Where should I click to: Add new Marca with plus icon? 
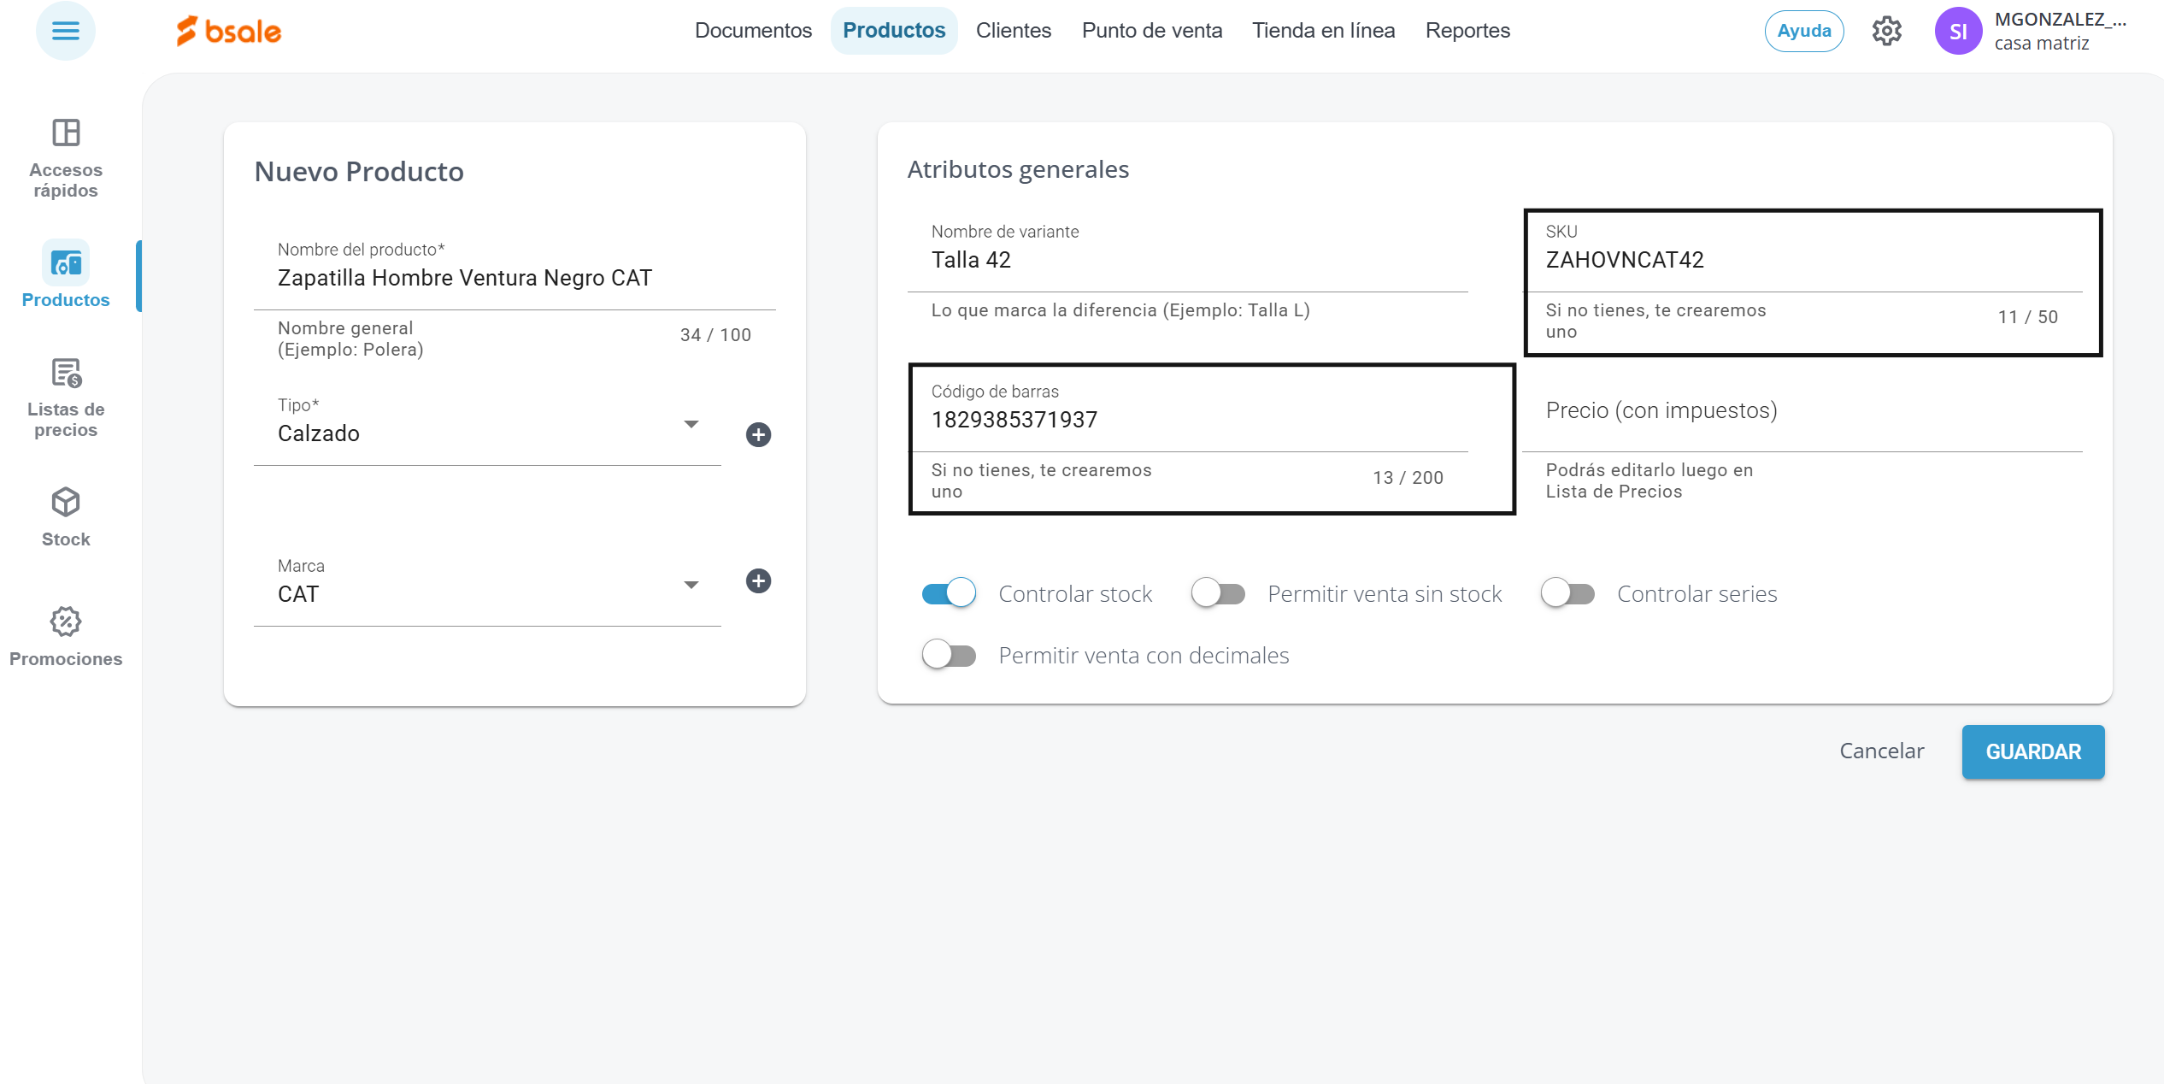pos(758,581)
